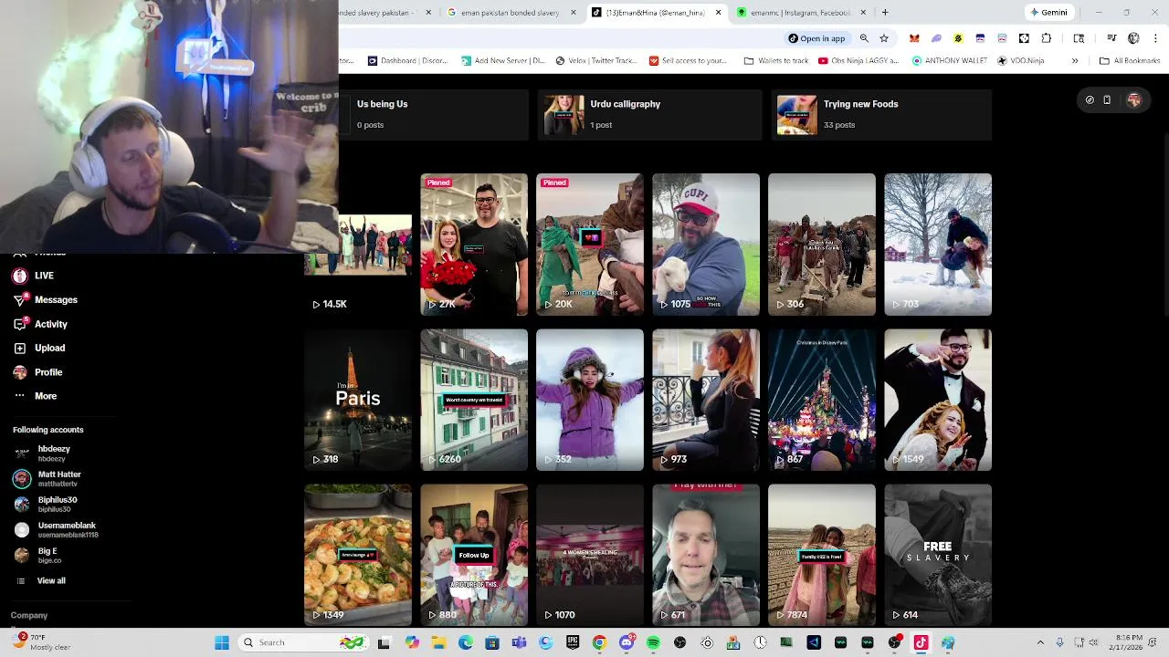The width and height of the screenshot is (1169, 657).
Task: Open the All Bookmarks folder
Action: pyautogui.click(x=1130, y=61)
